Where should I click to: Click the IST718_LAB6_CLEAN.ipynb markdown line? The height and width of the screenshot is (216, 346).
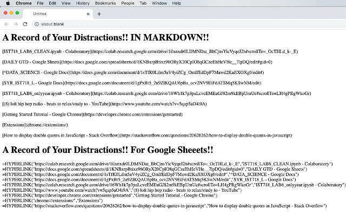click(150, 52)
